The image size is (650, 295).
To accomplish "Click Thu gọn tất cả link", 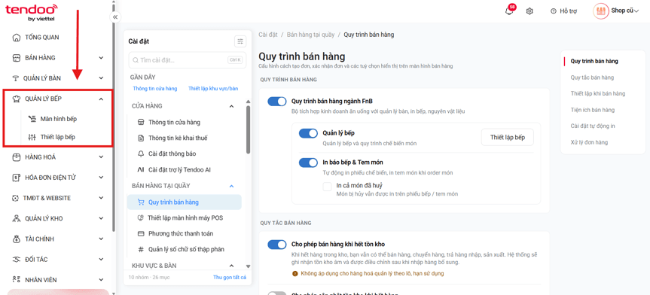I will click(230, 277).
